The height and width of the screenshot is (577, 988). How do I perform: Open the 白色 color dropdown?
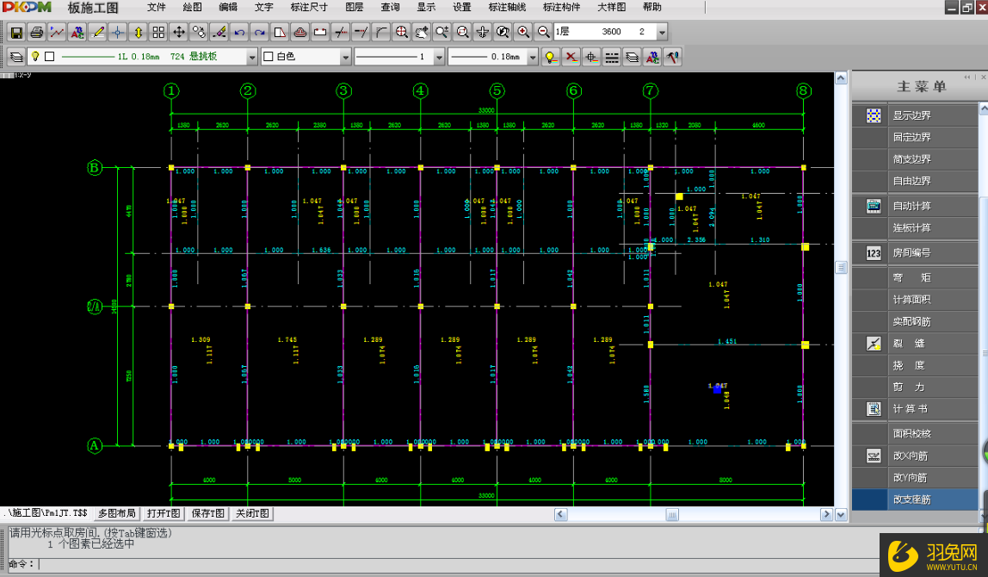pyautogui.click(x=345, y=57)
